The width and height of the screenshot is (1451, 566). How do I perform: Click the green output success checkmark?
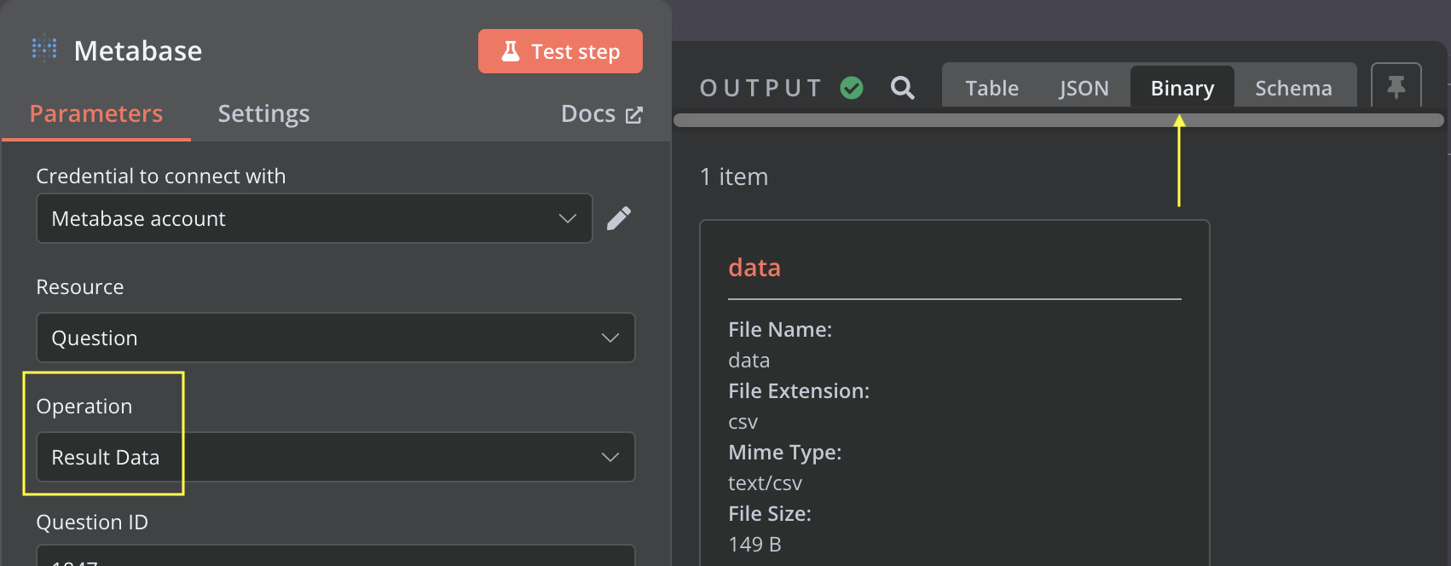(852, 88)
